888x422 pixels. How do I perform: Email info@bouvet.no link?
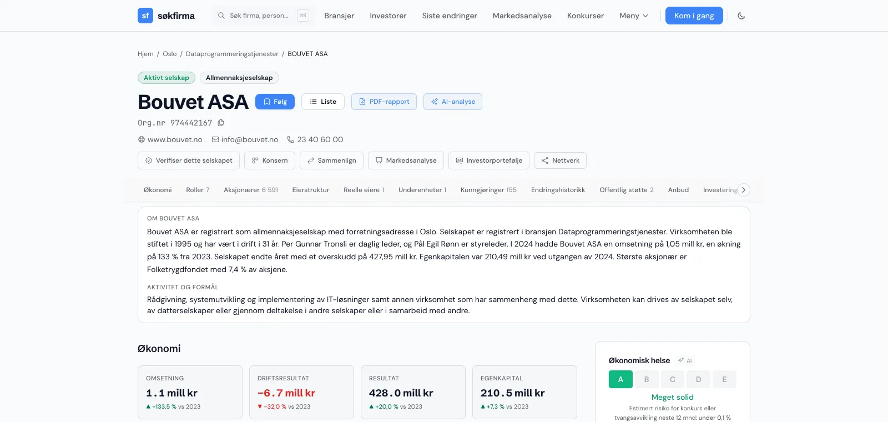click(x=250, y=139)
